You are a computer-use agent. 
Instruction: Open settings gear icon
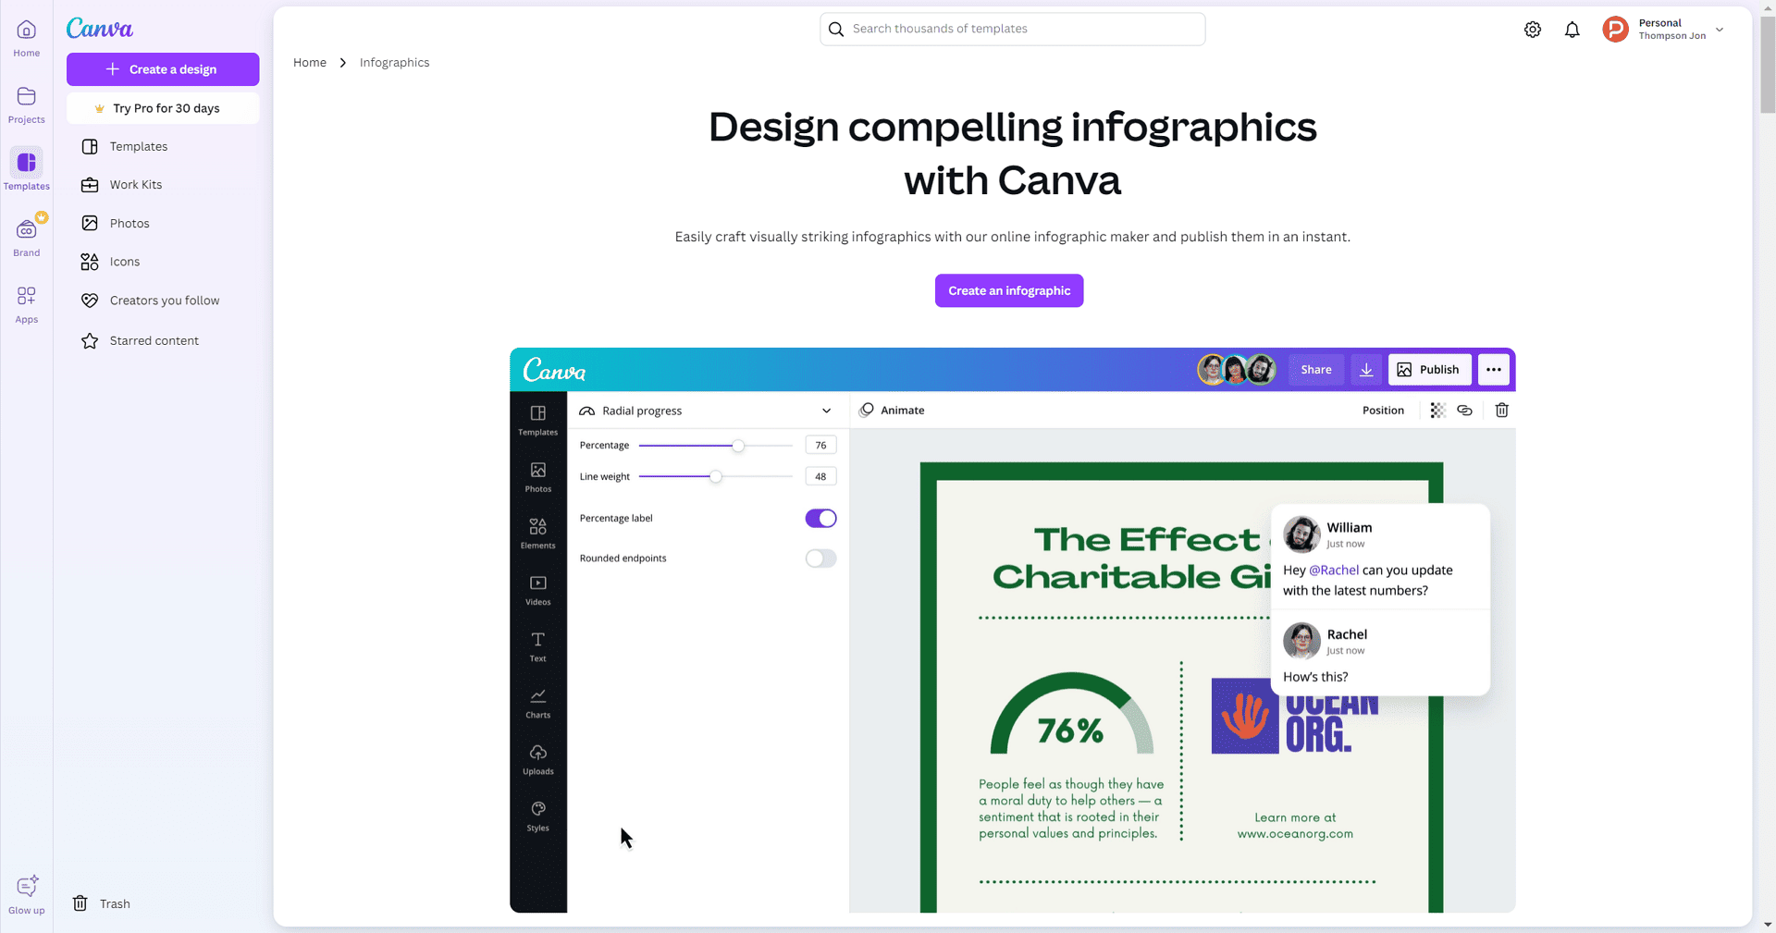tap(1533, 30)
